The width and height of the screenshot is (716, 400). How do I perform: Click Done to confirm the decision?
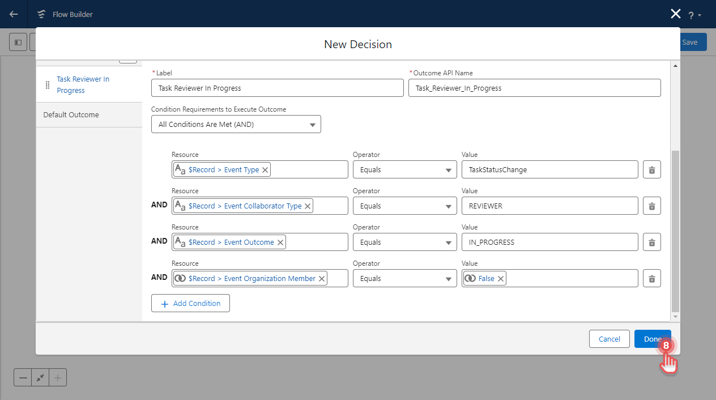point(653,338)
